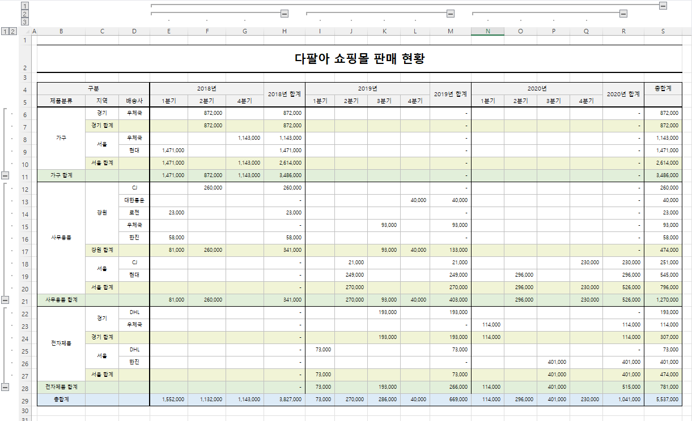
Task: Collapse the 전자제품 row group
Action: coord(4,387)
